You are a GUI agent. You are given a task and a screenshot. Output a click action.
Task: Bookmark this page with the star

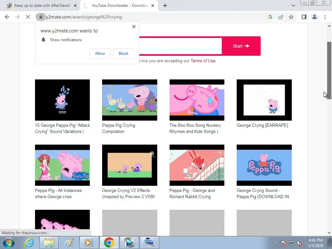[x=291, y=17]
